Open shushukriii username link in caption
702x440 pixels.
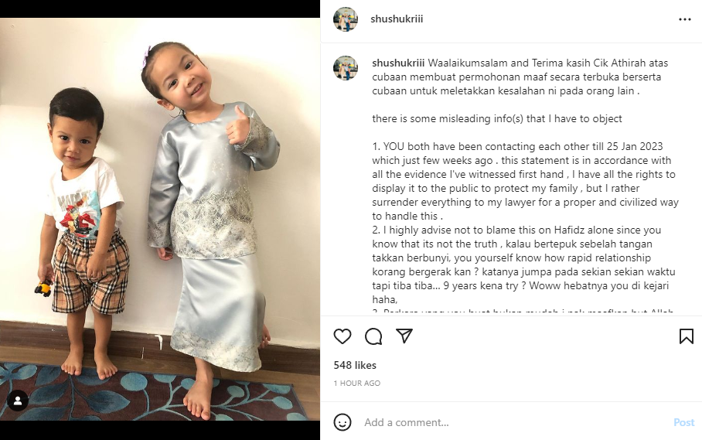[398, 63]
